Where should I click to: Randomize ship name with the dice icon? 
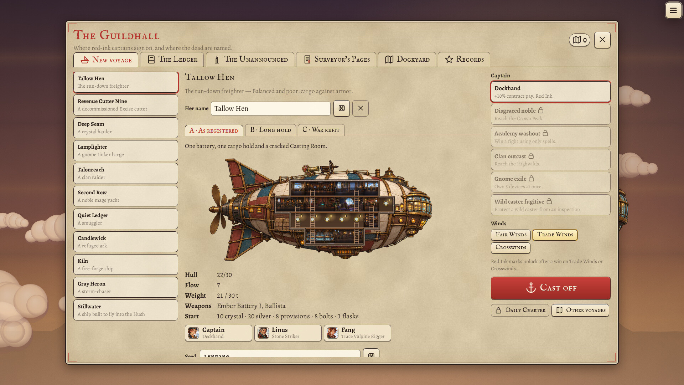[341, 108]
